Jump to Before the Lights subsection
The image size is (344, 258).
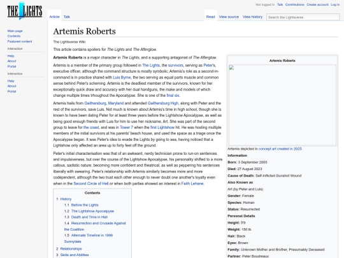pos(85,205)
